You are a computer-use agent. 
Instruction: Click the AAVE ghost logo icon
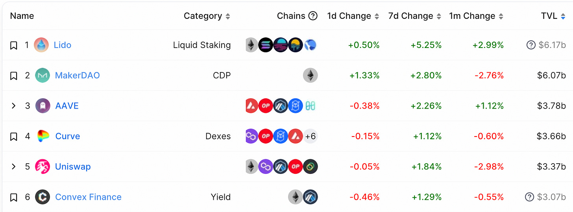(x=43, y=106)
